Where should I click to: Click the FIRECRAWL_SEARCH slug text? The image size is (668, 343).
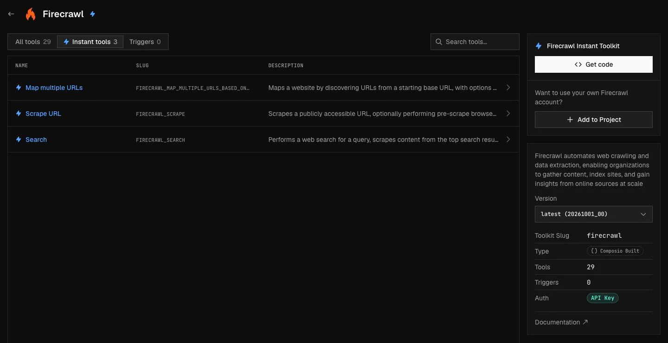click(x=161, y=140)
